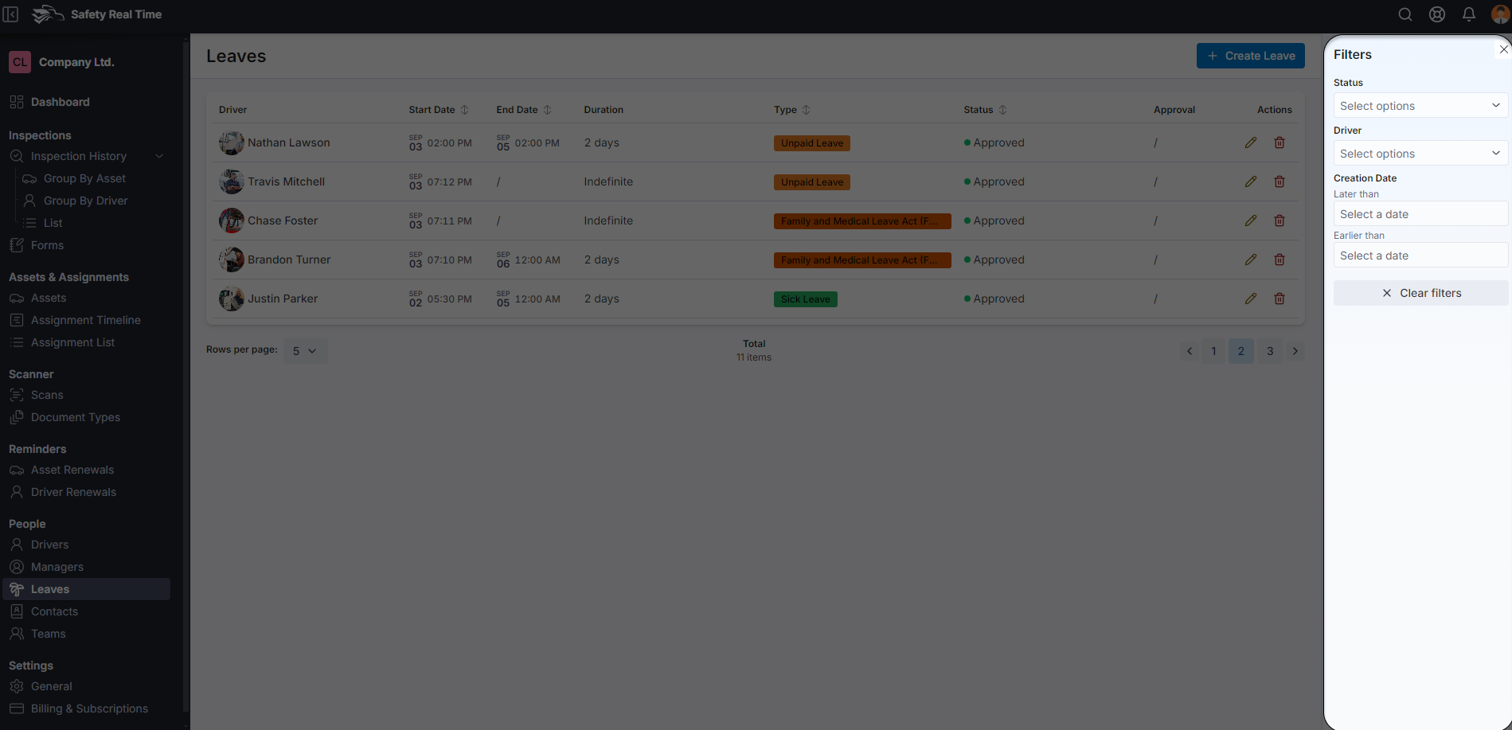This screenshot has height=730, width=1512.
Task: Delete Brandon Turner's leave with trash icon
Action: point(1279,260)
